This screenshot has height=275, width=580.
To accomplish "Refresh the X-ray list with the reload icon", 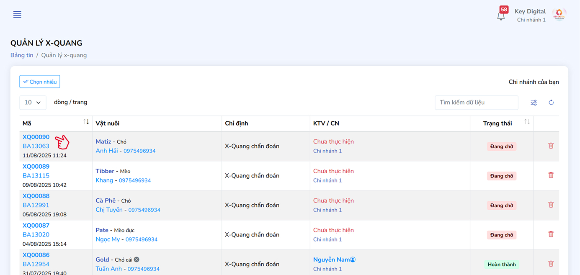I will 551,103.
